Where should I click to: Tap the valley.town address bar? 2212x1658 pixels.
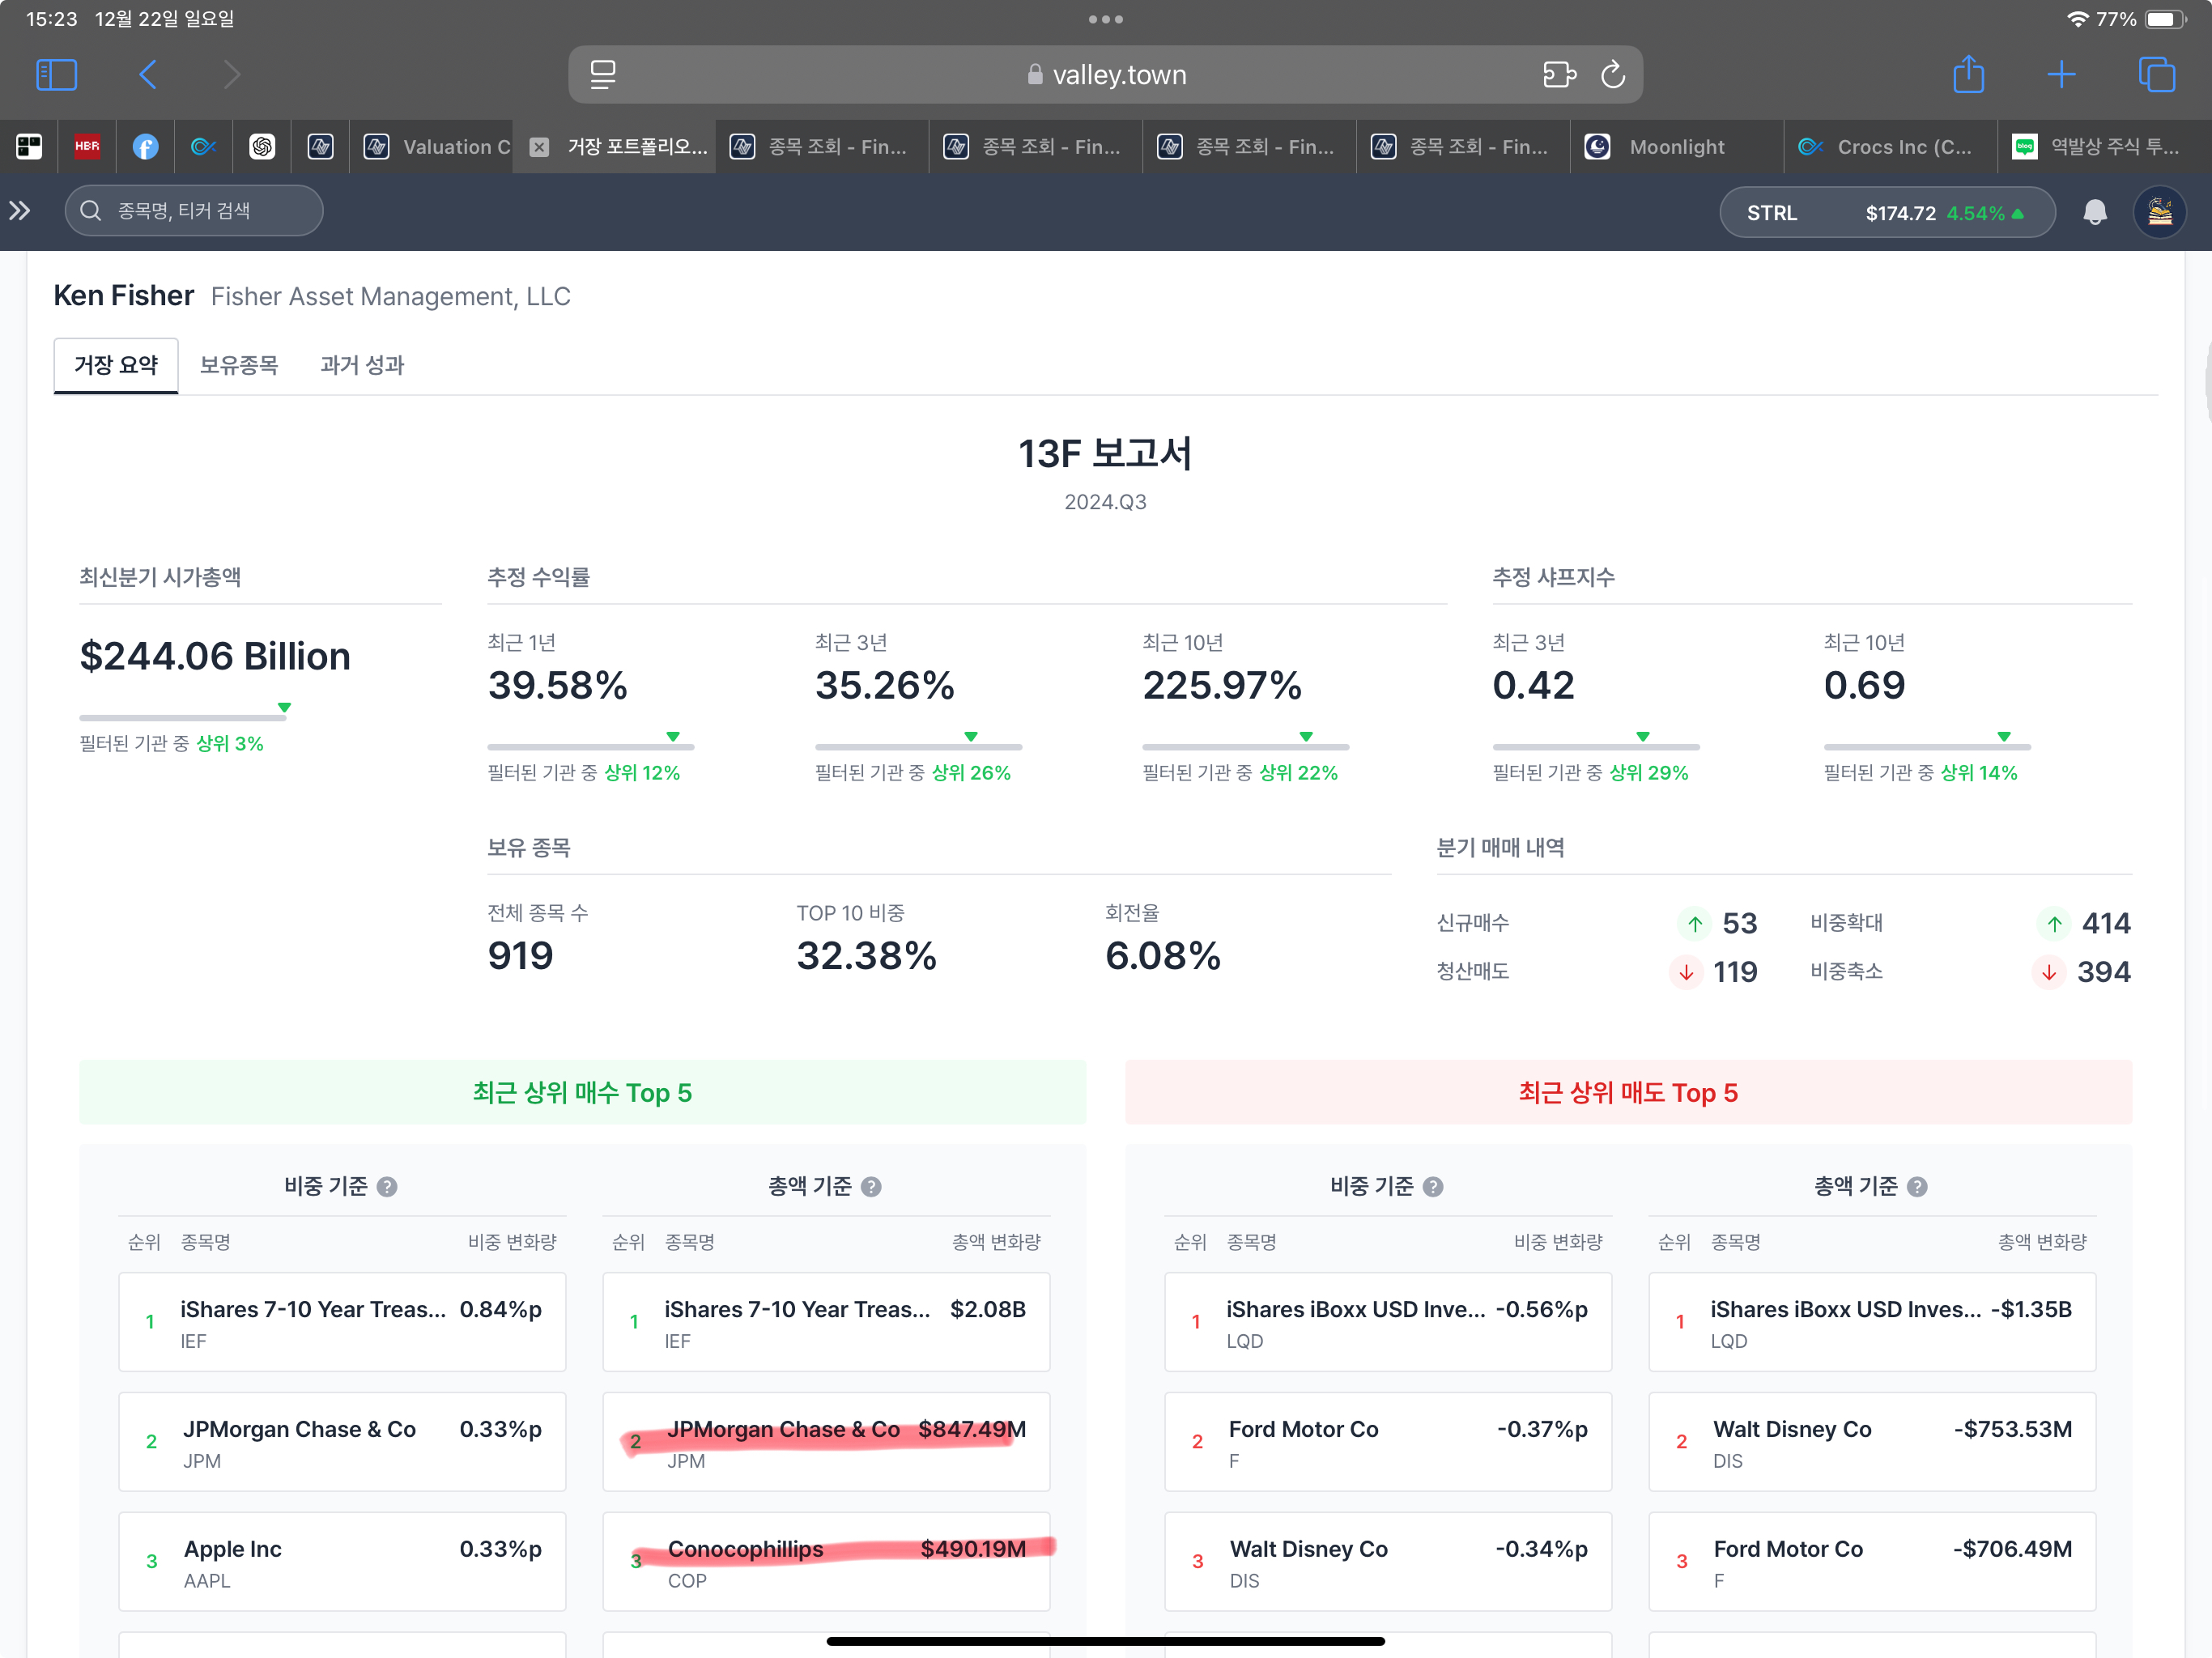click(1105, 74)
